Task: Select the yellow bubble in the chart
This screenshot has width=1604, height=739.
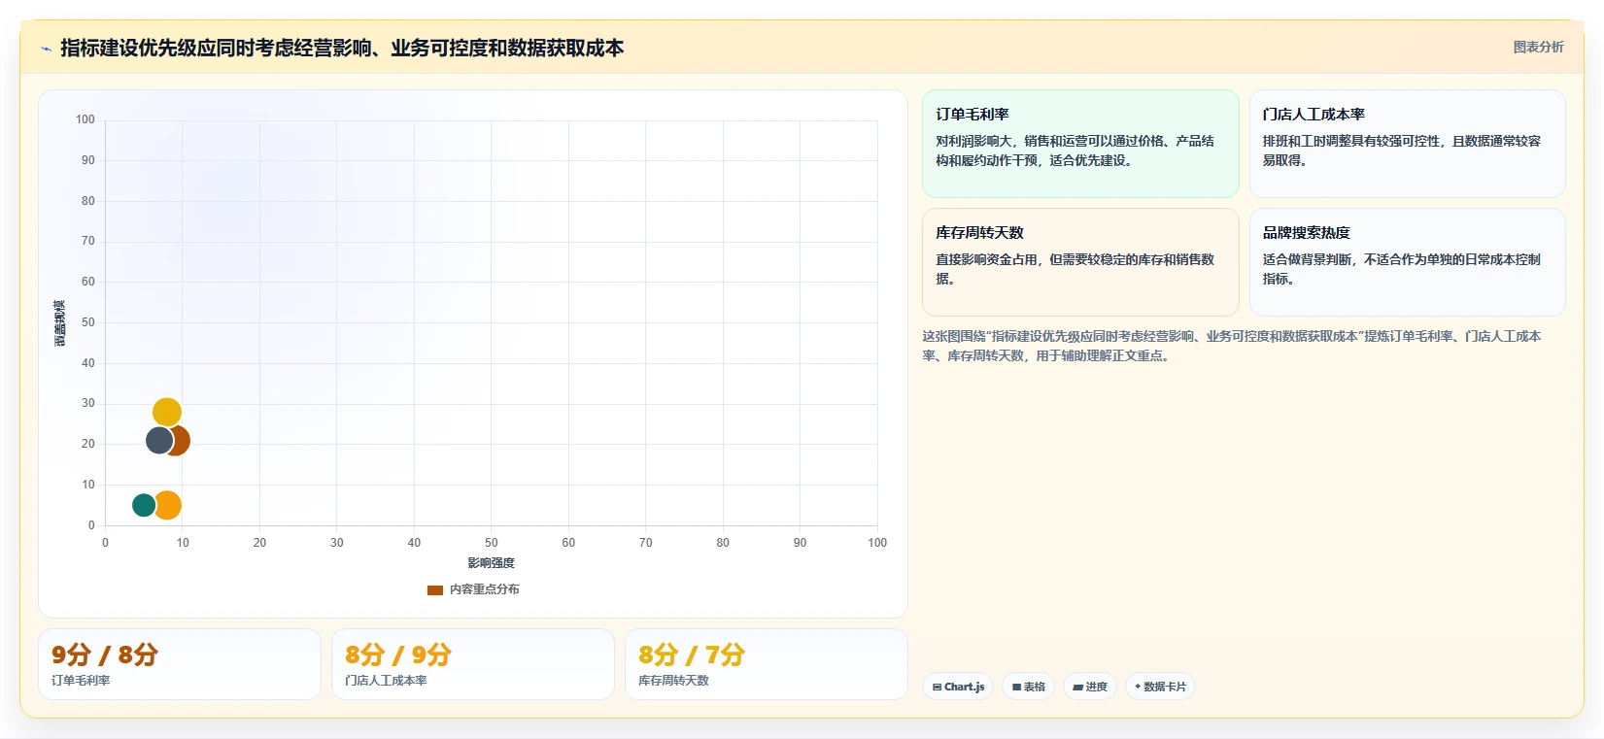Action: [x=167, y=413]
